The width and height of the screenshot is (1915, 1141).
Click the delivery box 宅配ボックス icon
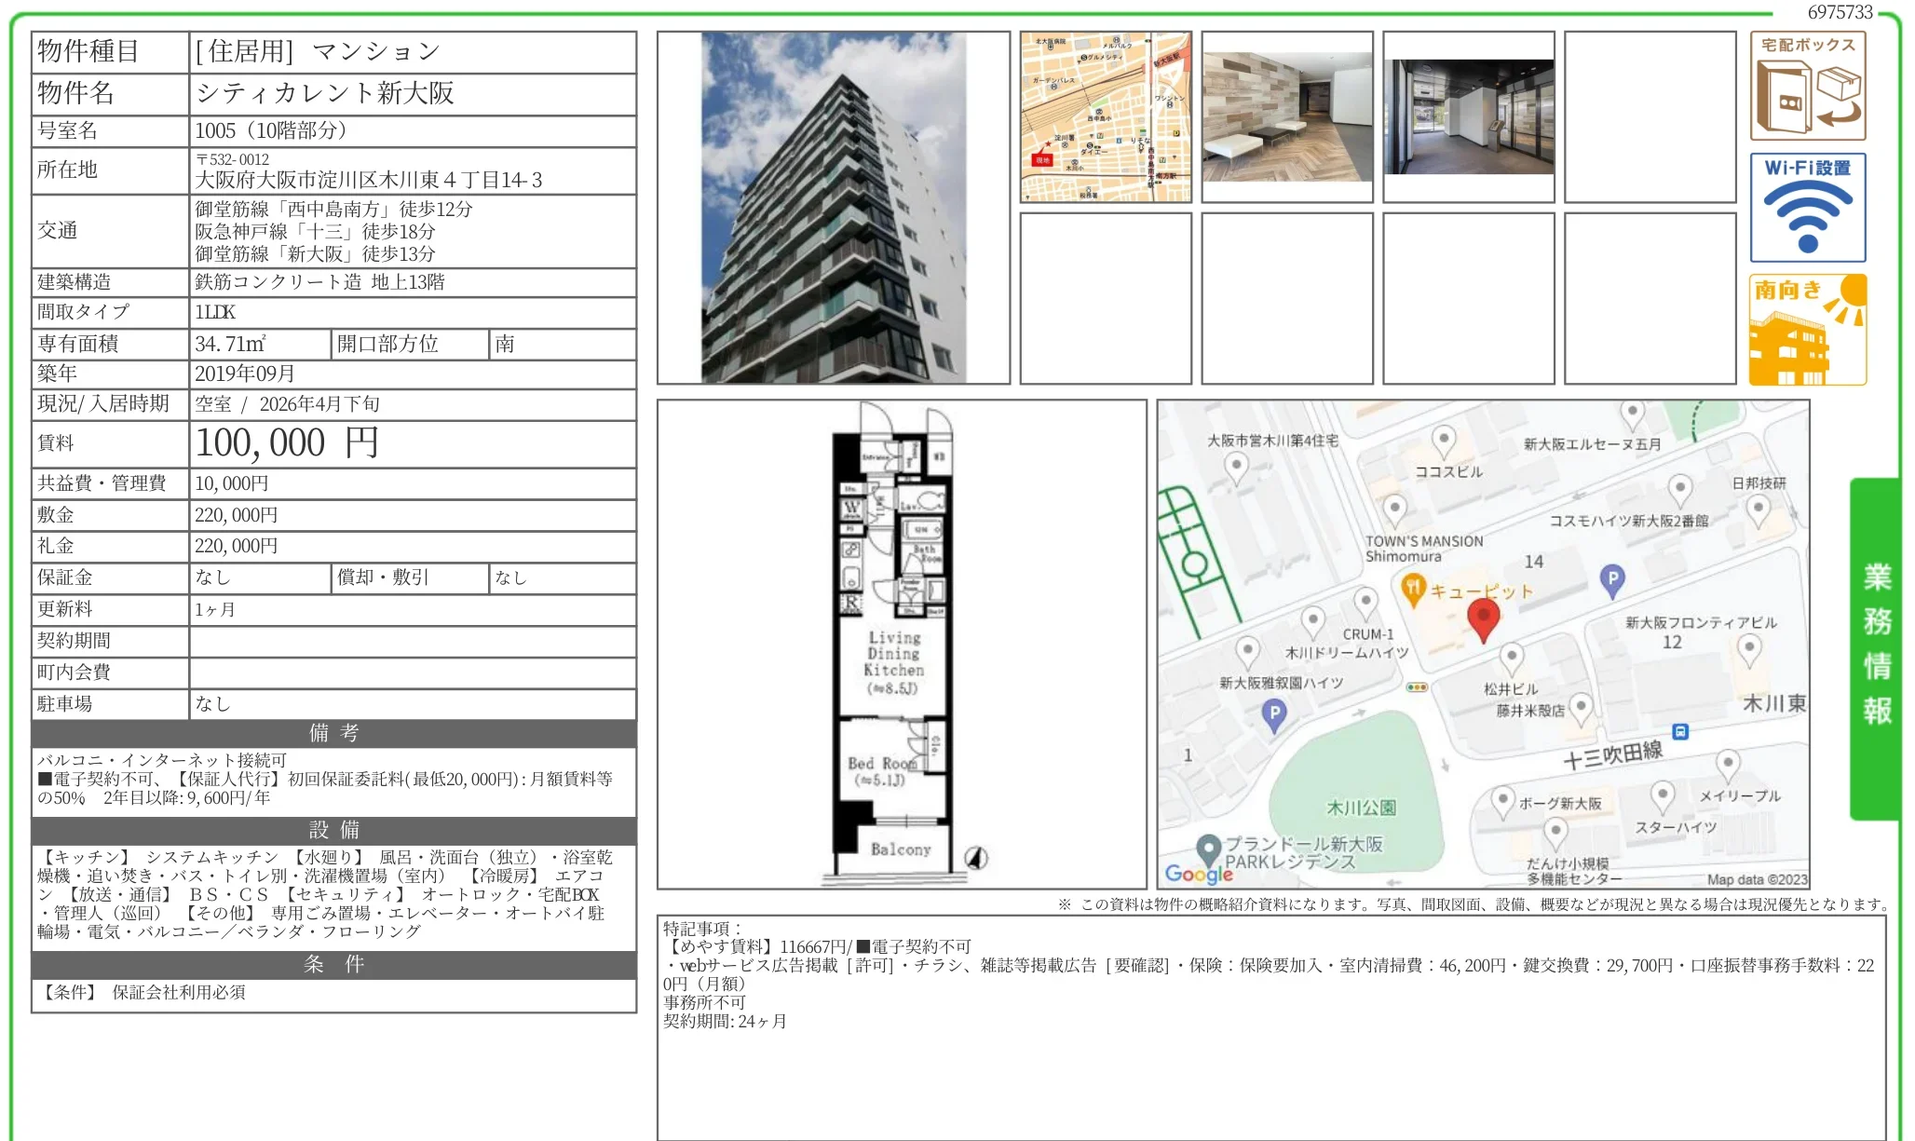point(1807,86)
